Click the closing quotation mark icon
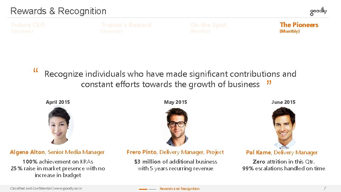 (269, 84)
